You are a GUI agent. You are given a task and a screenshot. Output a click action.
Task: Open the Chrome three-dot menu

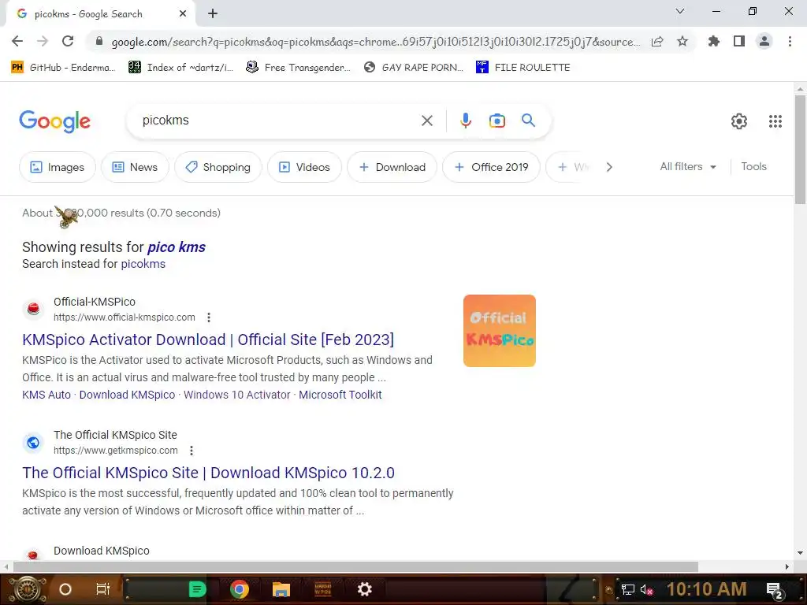(790, 41)
